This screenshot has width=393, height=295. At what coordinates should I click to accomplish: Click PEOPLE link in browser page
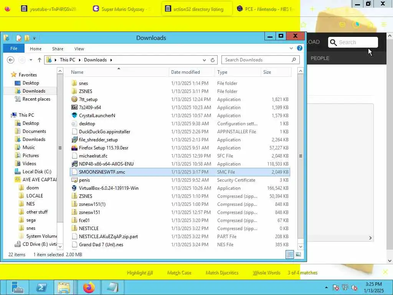coord(320,58)
